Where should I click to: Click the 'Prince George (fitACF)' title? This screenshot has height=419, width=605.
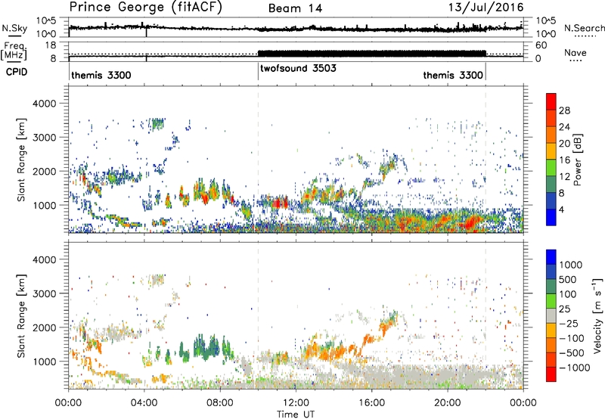coord(145,8)
